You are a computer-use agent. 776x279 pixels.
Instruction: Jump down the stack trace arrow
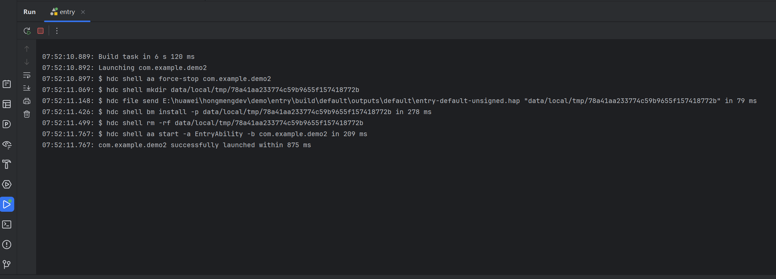(x=27, y=62)
